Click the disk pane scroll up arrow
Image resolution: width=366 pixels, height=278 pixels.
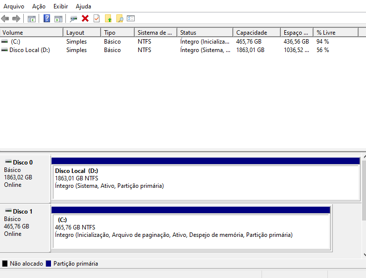tap(364, 157)
